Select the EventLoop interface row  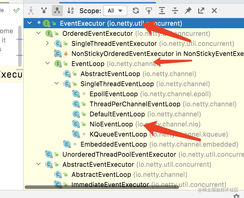coord(134,64)
